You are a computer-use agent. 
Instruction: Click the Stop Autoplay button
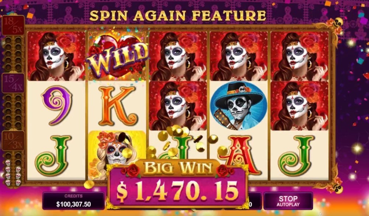pyautogui.click(x=288, y=201)
